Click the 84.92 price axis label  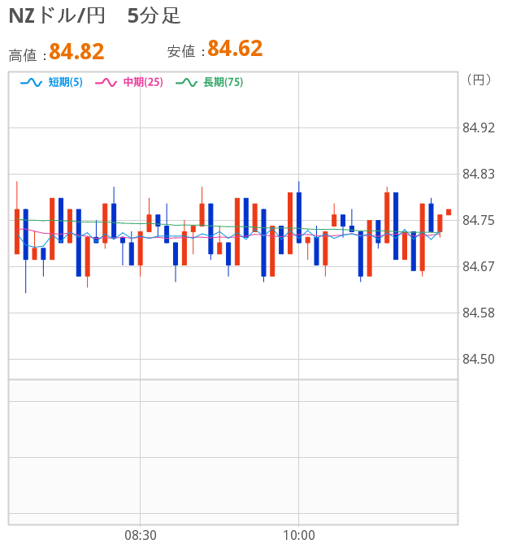point(478,128)
